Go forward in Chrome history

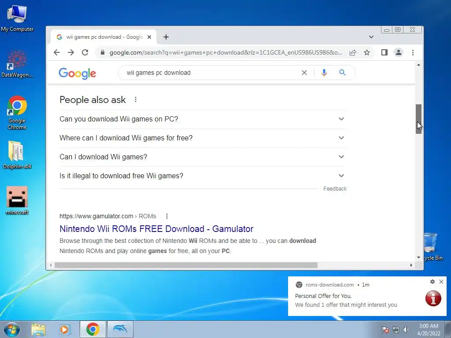click(71, 52)
